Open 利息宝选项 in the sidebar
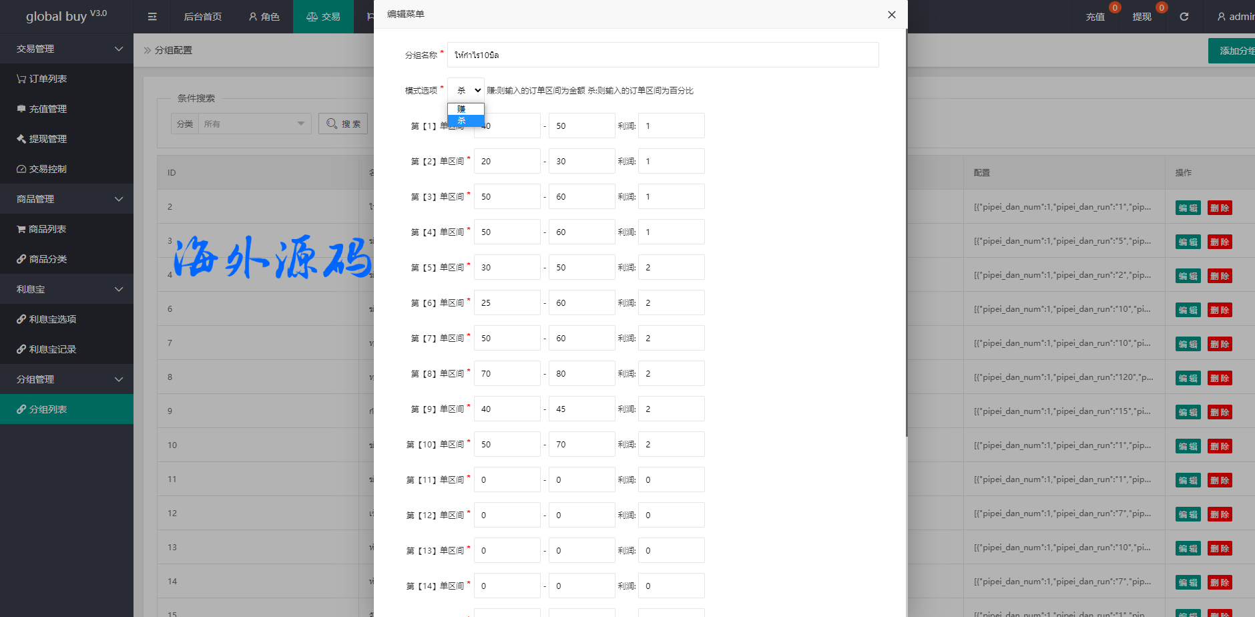 [46, 319]
